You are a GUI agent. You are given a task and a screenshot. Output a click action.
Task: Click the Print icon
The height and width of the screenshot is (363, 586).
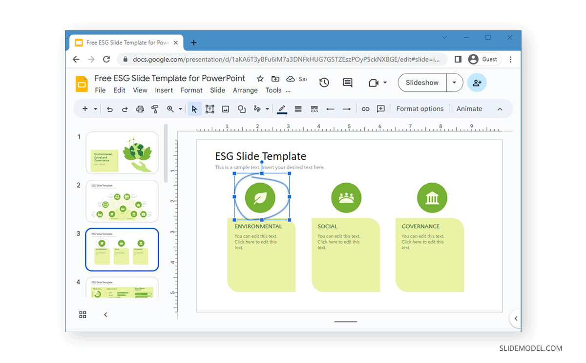(140, 109)
